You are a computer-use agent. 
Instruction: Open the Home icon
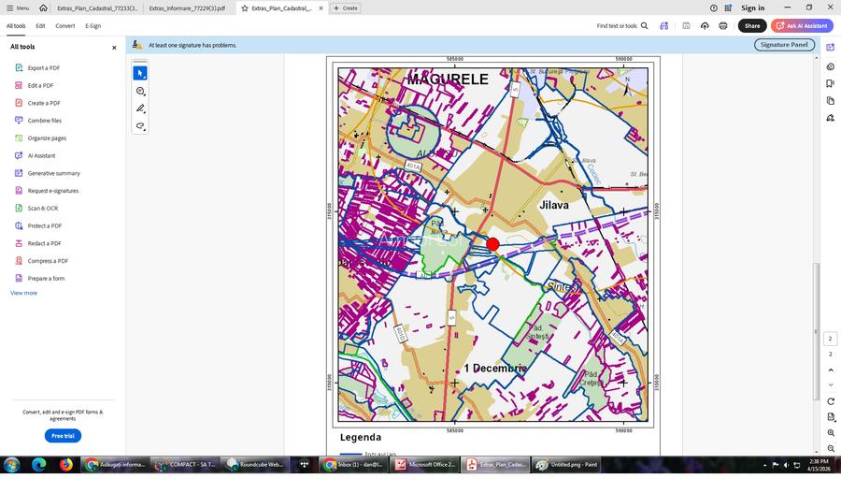(x=44, y=7)
